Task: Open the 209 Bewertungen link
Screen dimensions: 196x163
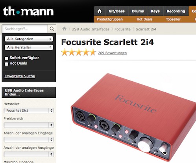Action: pyautogui.click(x=113, y=53)
